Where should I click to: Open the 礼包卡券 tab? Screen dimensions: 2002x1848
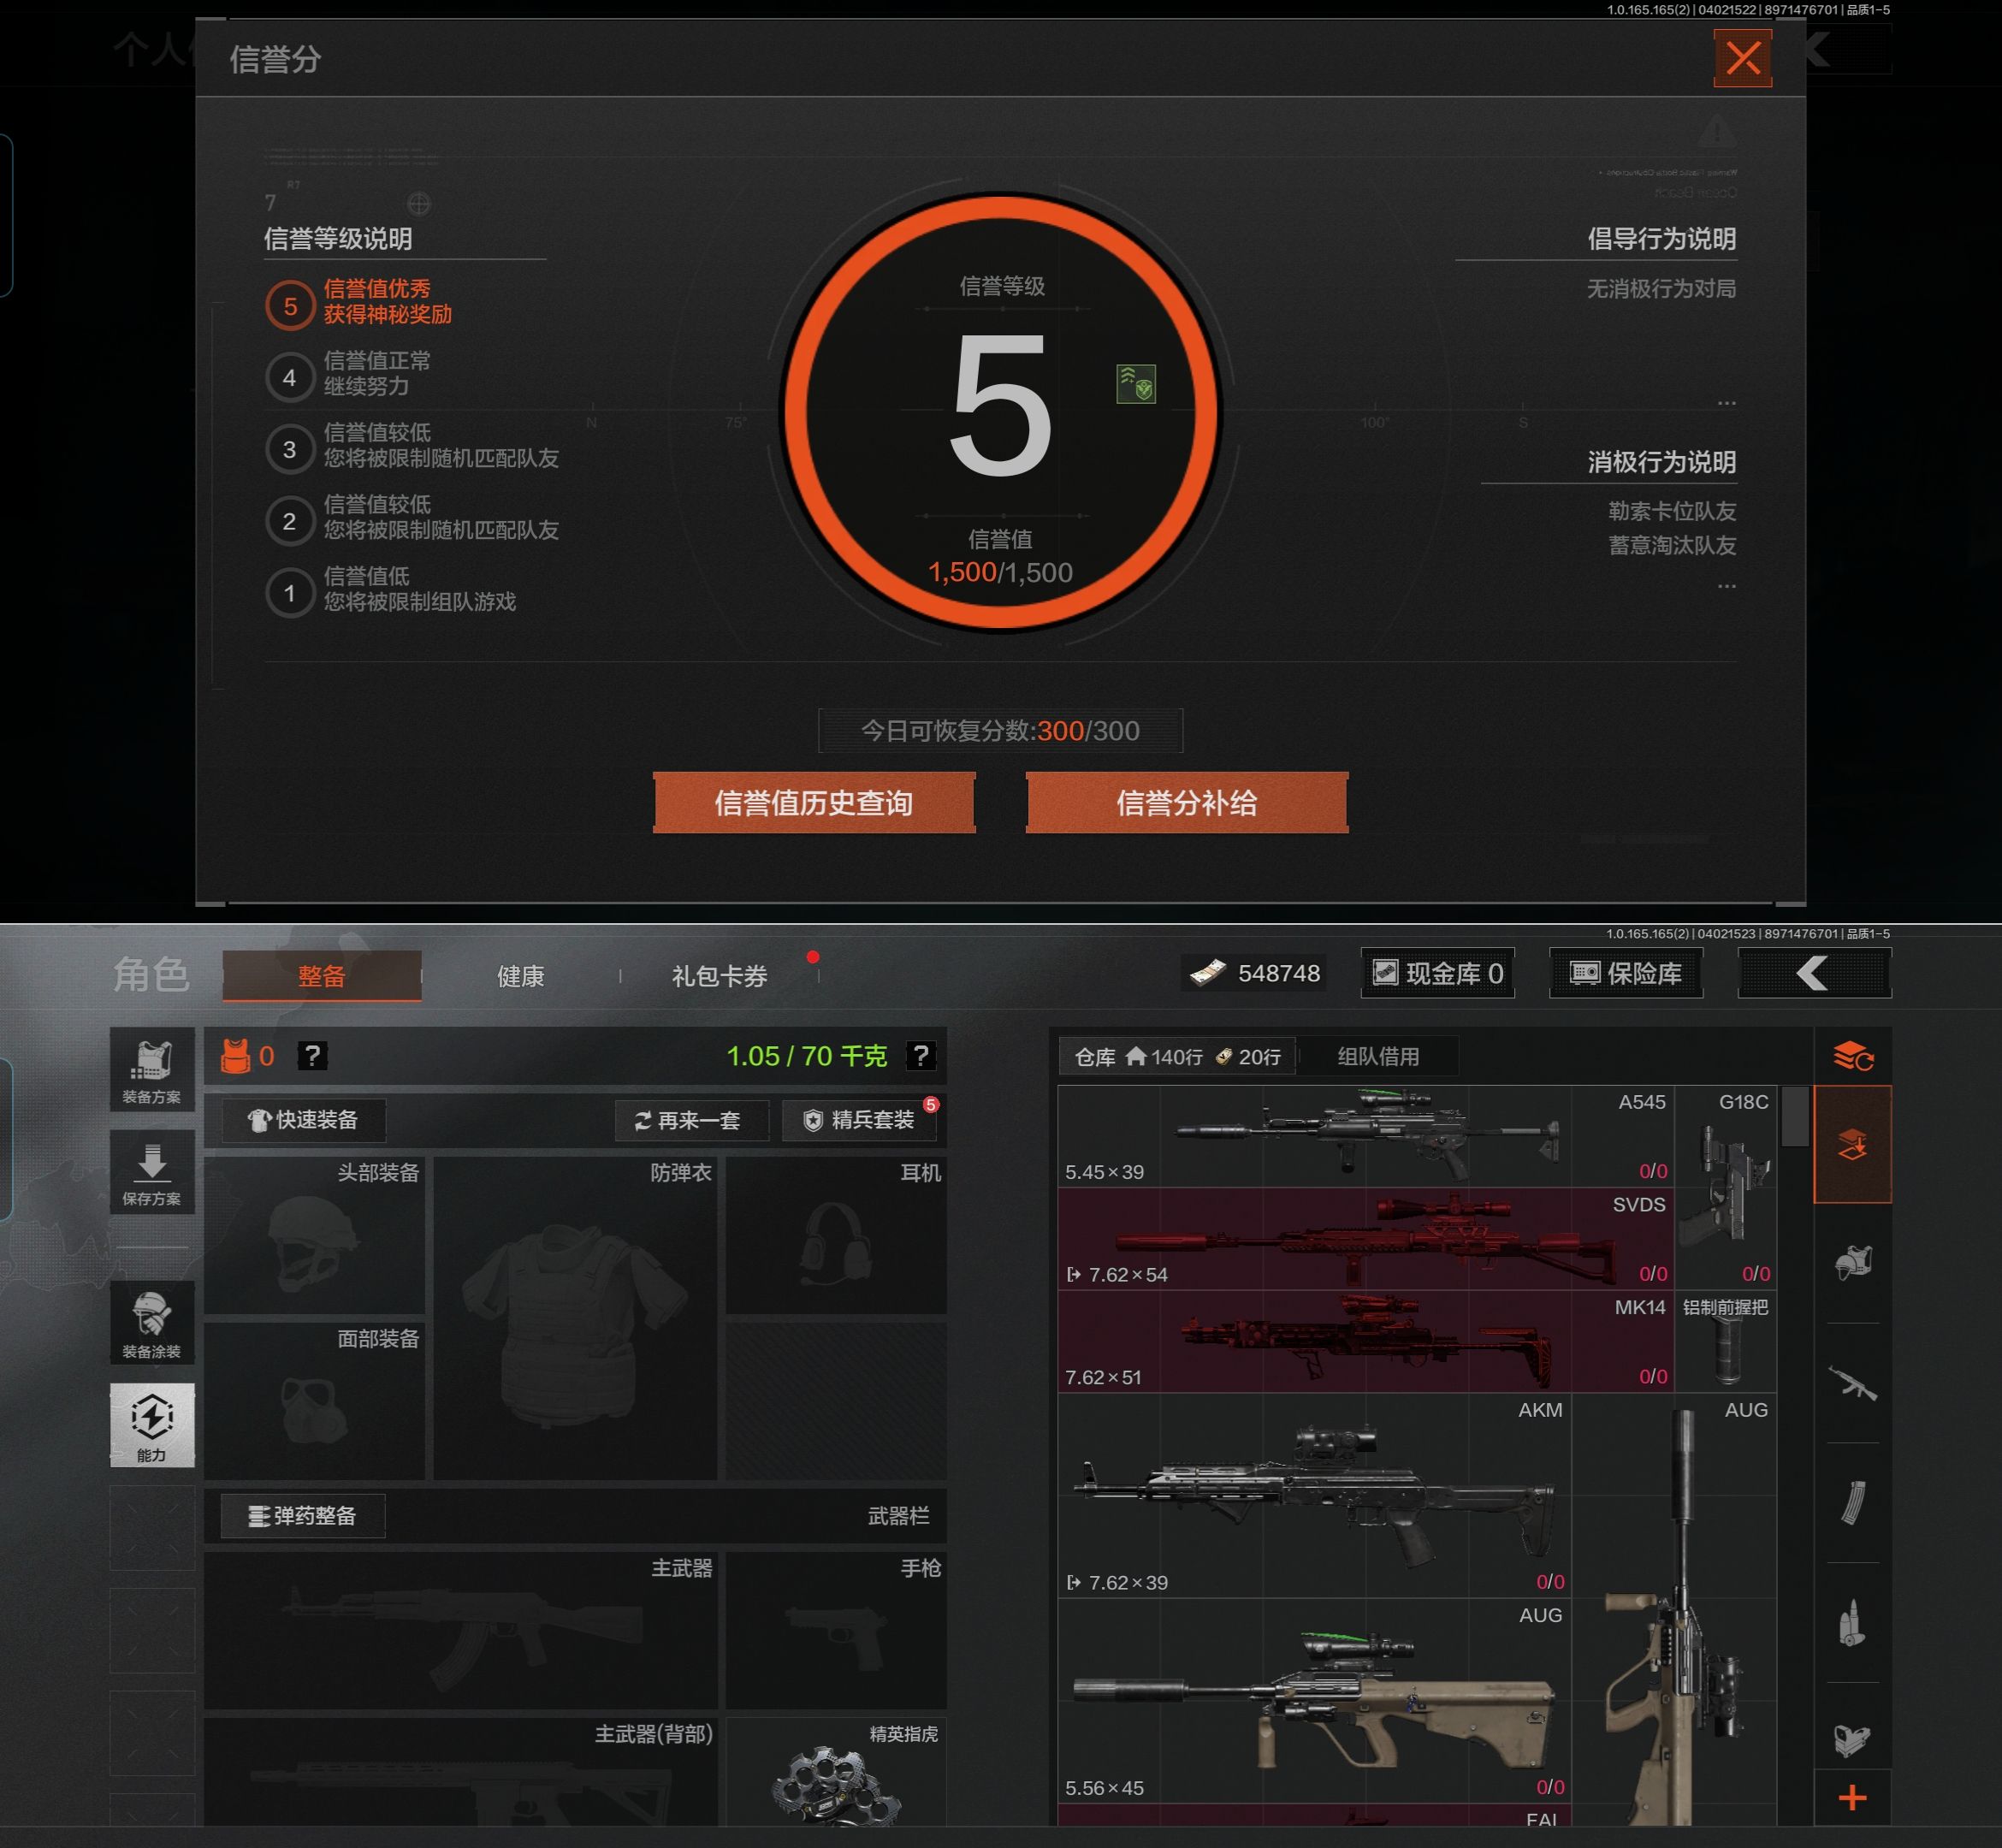pyautogui.click(x=719, y=976)
